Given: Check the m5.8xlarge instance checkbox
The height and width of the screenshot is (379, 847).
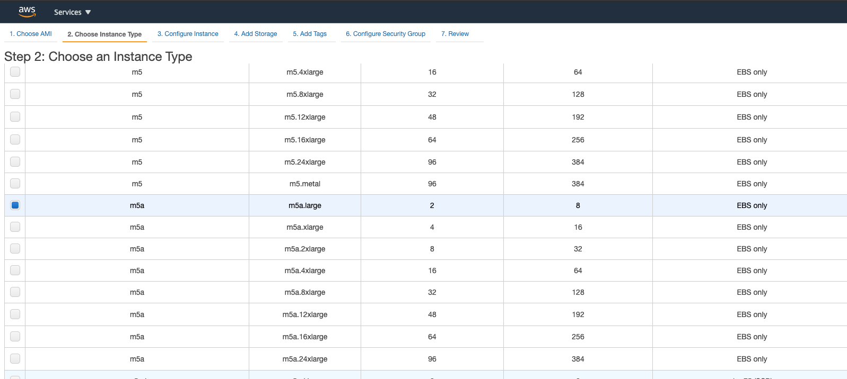Looking at the screenshot, I should pos(15,94).
